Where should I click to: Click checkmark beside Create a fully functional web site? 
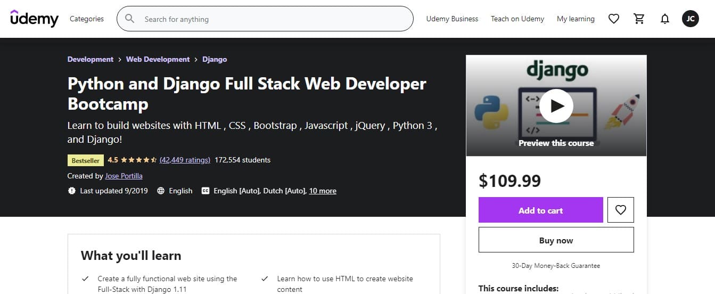pos(85,279)
